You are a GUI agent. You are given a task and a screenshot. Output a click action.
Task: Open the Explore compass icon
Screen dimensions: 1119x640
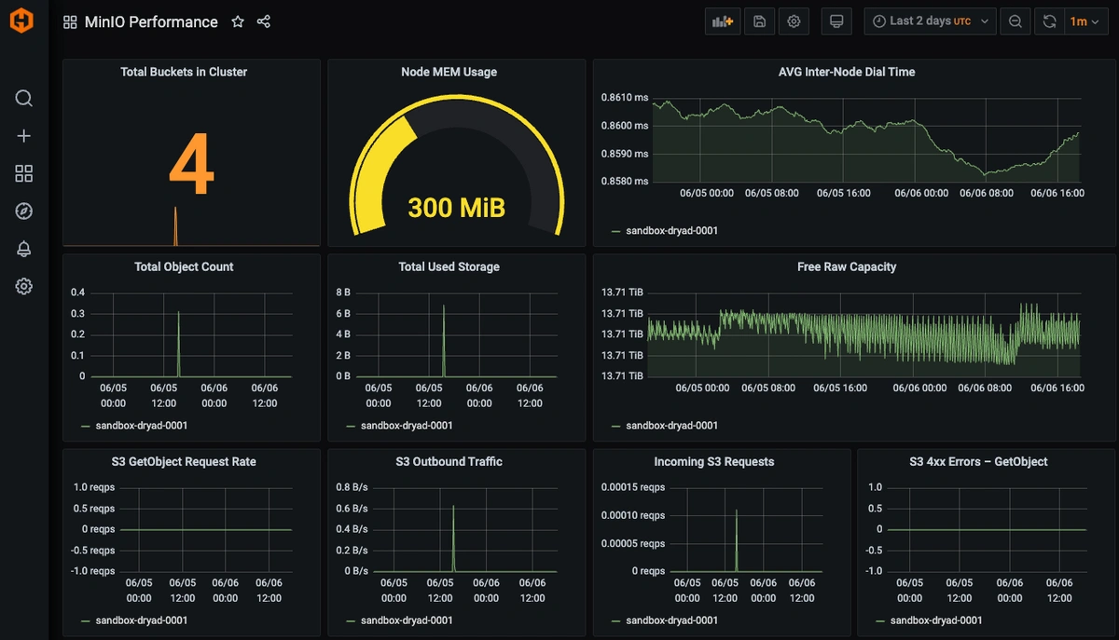(x=24, y=211)
